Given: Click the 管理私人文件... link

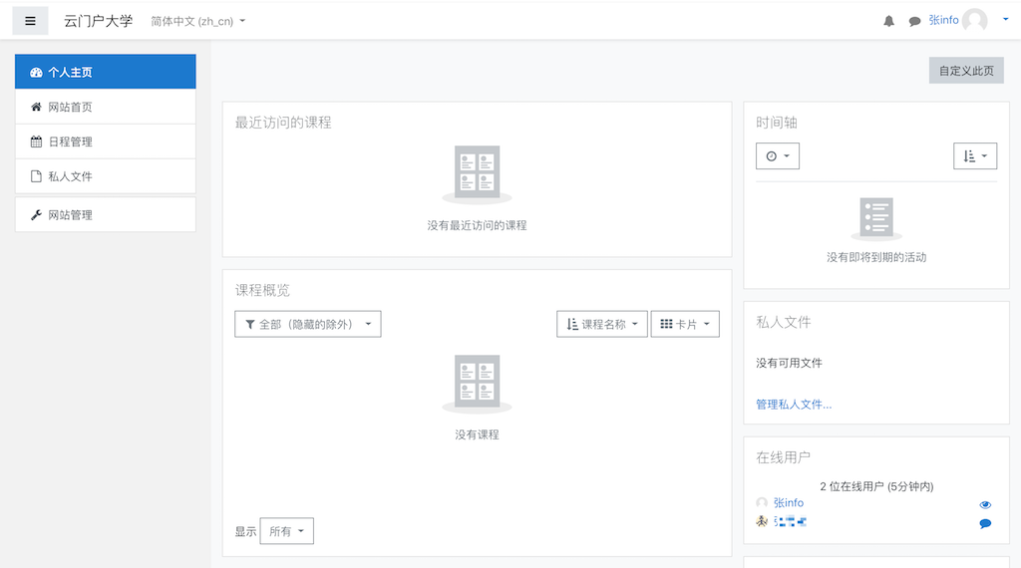Looking at the screenshot, I should tap(794, 404).
